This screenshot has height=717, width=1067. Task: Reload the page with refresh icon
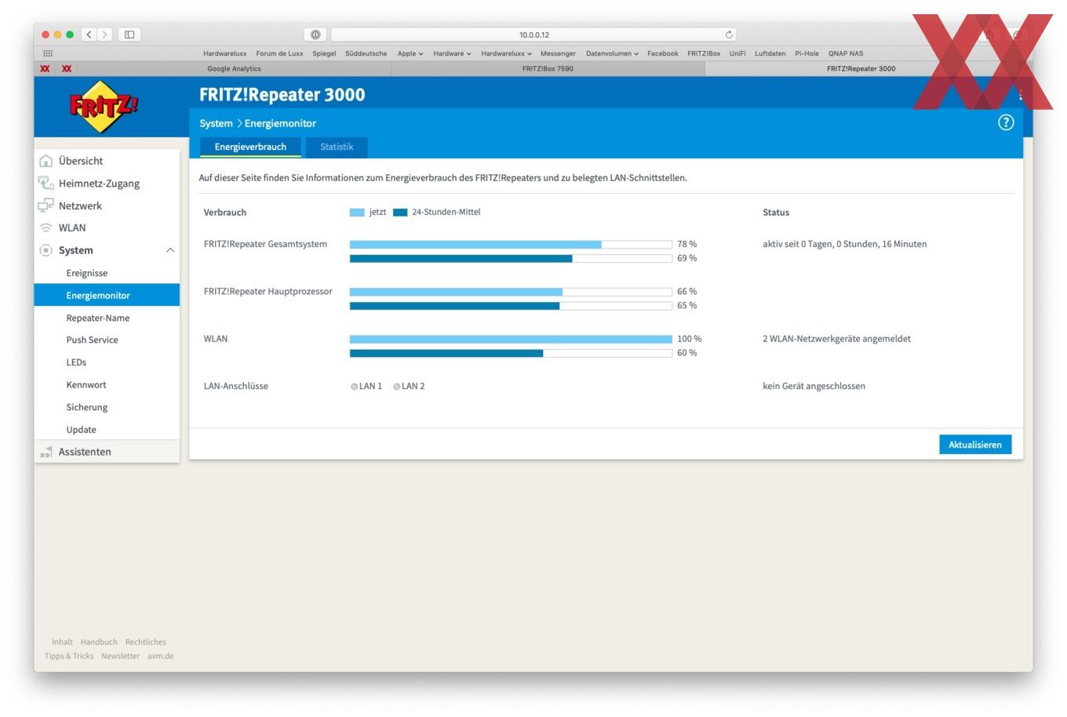point(729,35)
